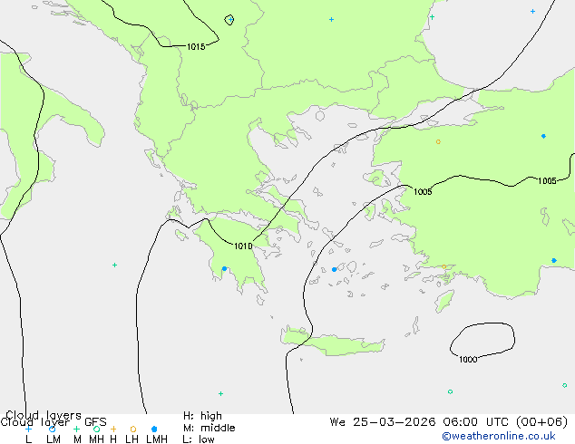
Task: Select the orange circle marker in northwest Turkey
Action: 438,141
